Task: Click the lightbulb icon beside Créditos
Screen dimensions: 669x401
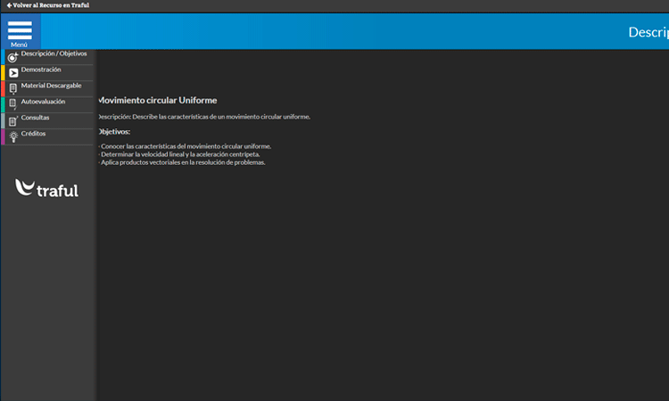Action: (x=12, y=136)
